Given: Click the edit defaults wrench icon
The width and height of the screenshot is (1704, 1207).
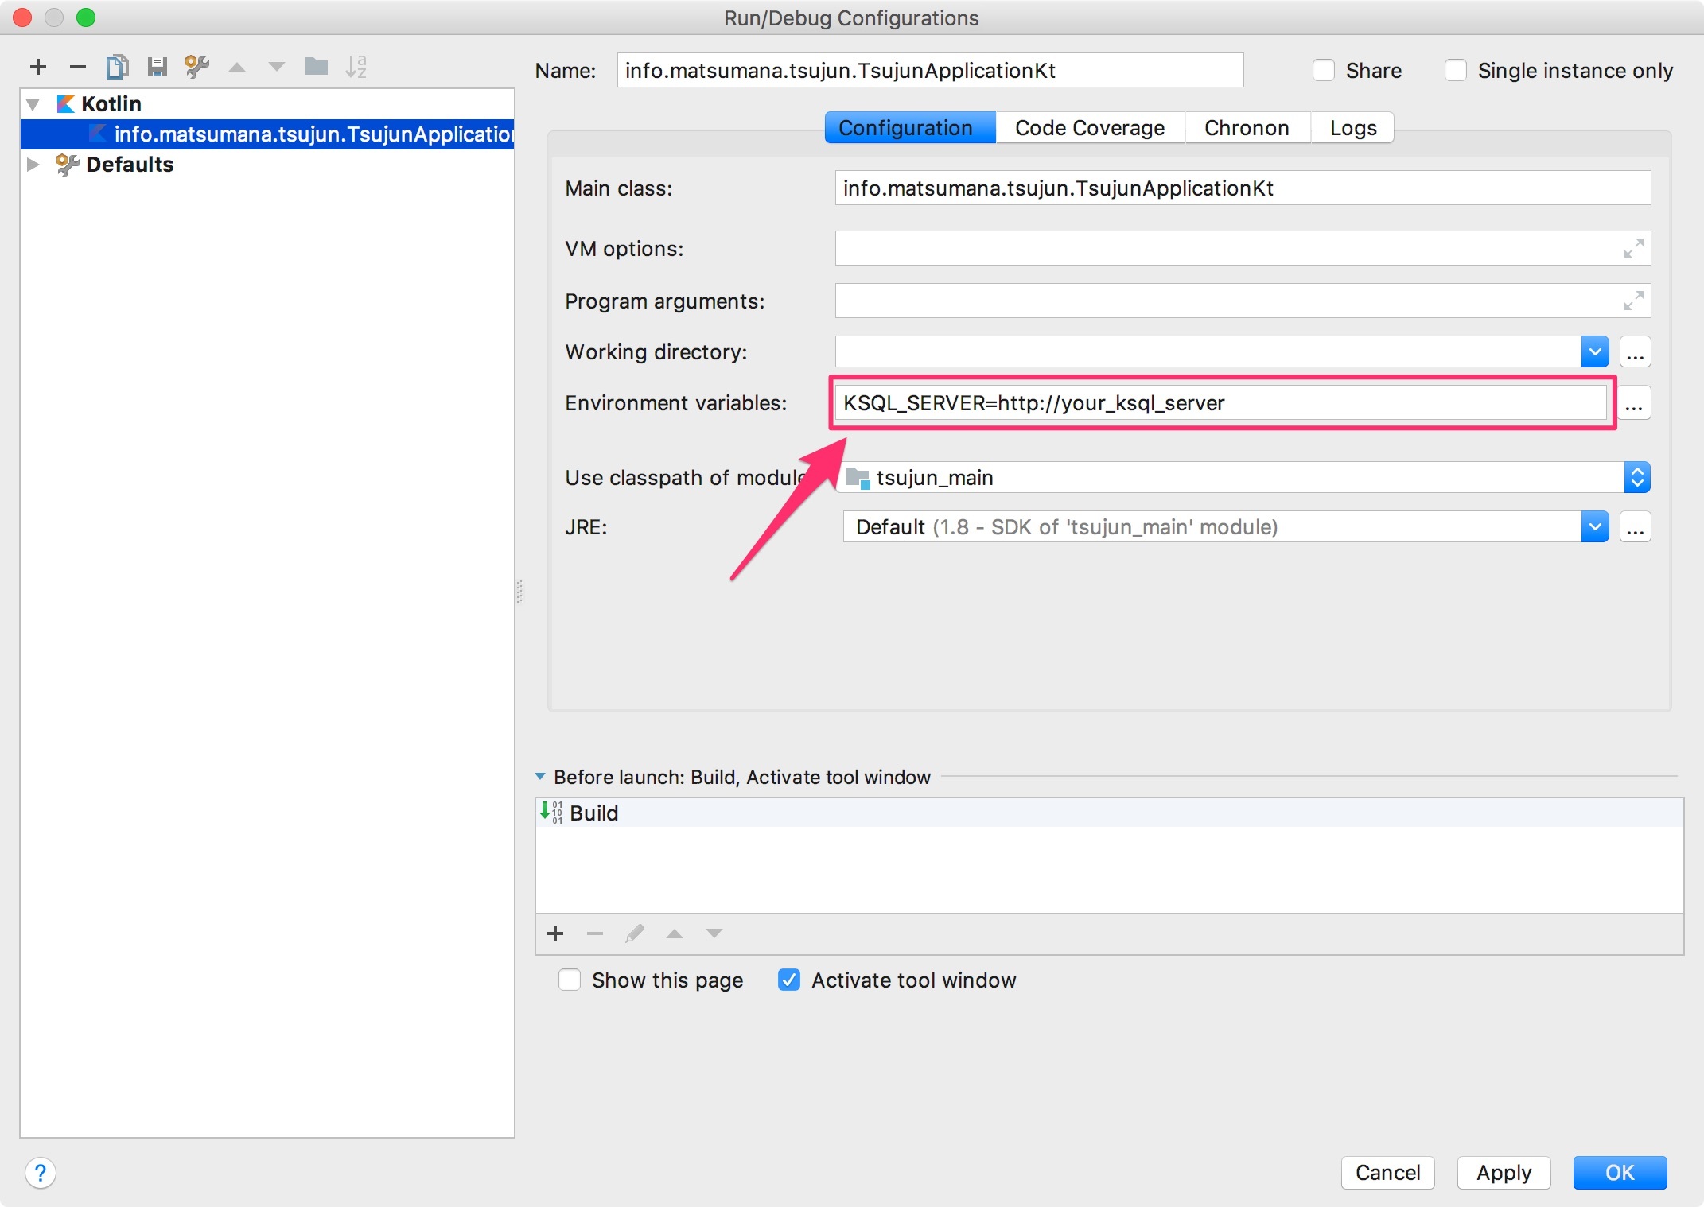Looking at the screenshot, I should (x=196, y=67).
